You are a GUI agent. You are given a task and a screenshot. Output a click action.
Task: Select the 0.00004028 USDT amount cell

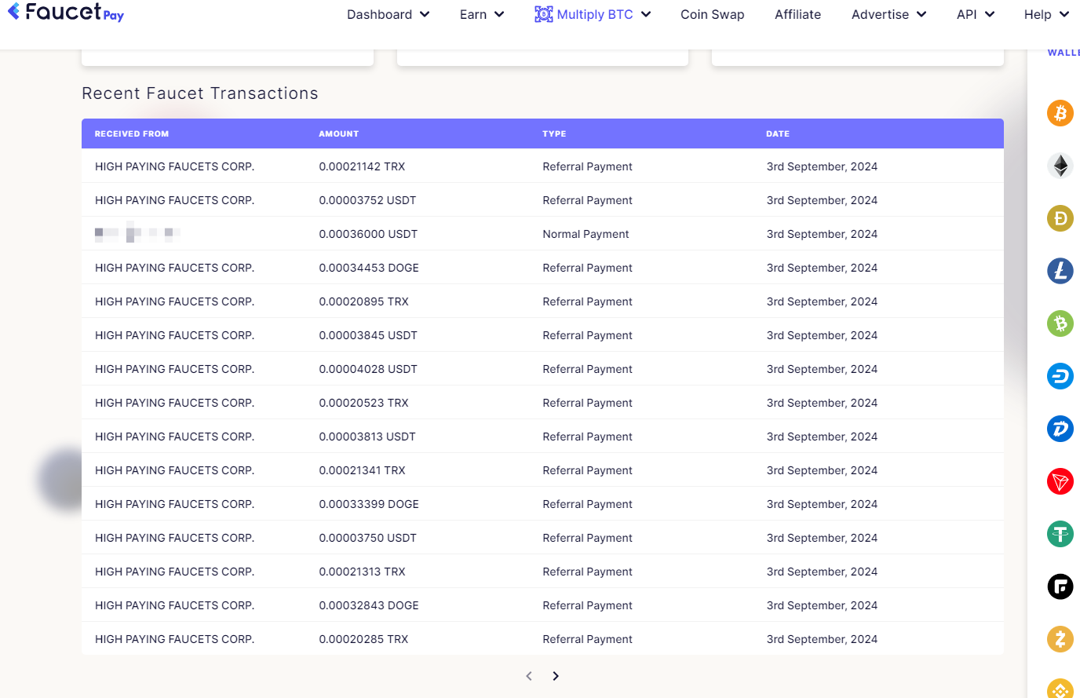(368, 369)
